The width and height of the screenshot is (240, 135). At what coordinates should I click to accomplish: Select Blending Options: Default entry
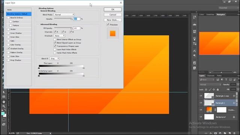pos(19,14)
